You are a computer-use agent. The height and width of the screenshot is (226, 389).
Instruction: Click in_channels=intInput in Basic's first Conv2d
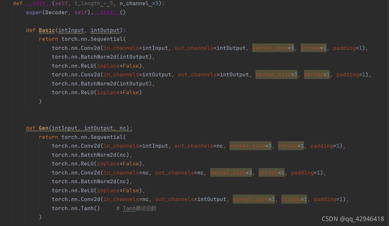pos(136,48)
